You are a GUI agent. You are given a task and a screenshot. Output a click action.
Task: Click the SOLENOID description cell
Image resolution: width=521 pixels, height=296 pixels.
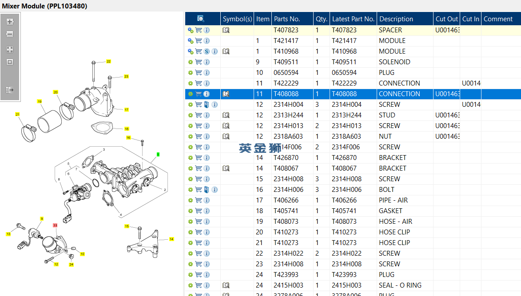(394, 62)
